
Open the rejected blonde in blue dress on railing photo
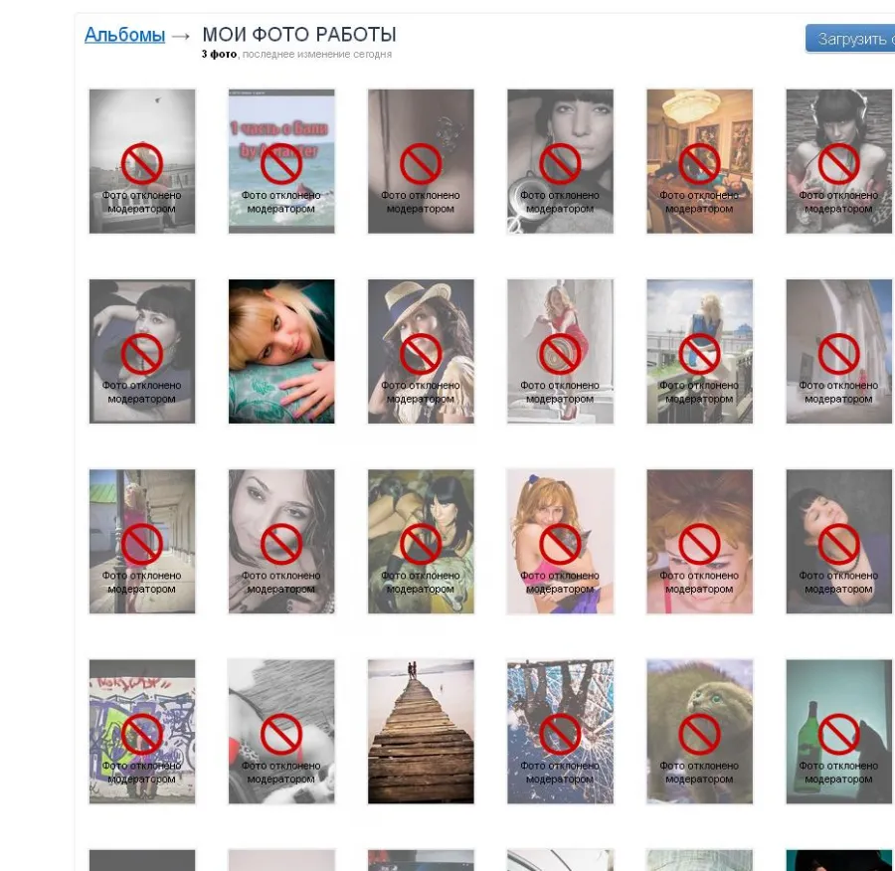click(x=699, y=351)
